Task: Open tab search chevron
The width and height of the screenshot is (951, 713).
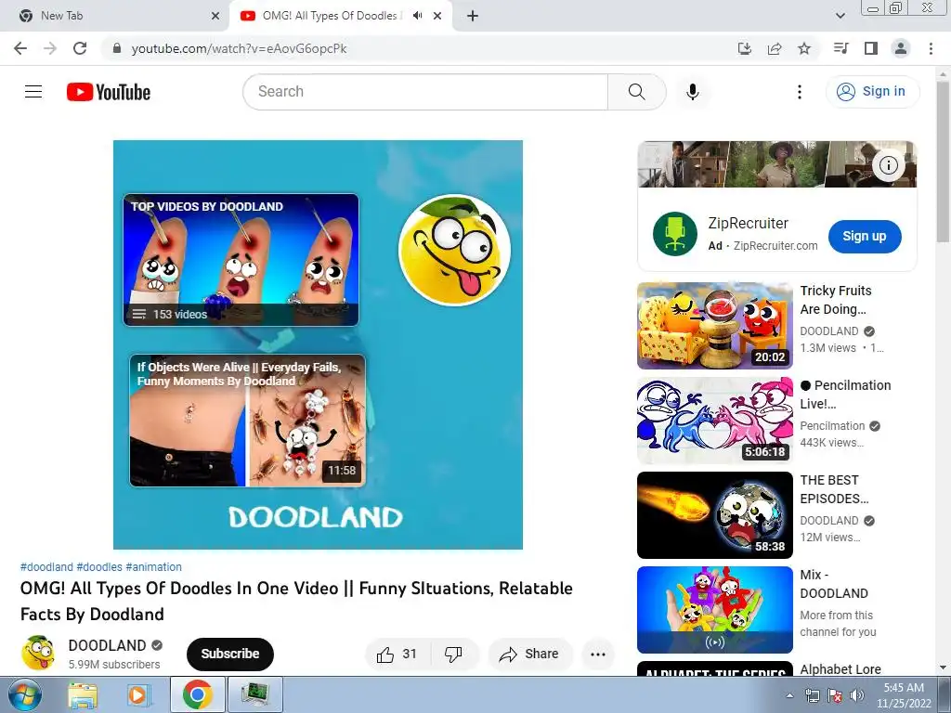Action: [840, 16]
